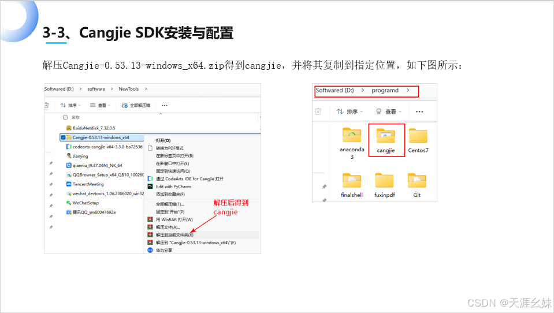Click NewTools in the breadcrumb path
The image size is (554, 313).
pyautogui.click(x=129, y=89)
